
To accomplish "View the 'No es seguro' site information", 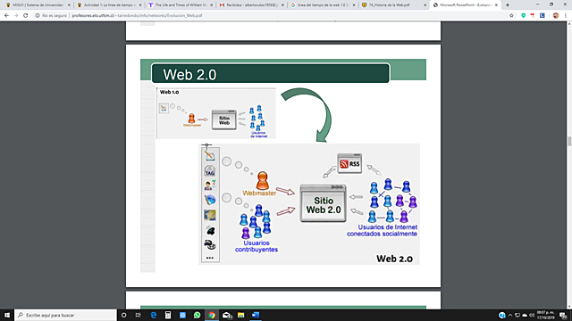I will (x=51, y=16).
